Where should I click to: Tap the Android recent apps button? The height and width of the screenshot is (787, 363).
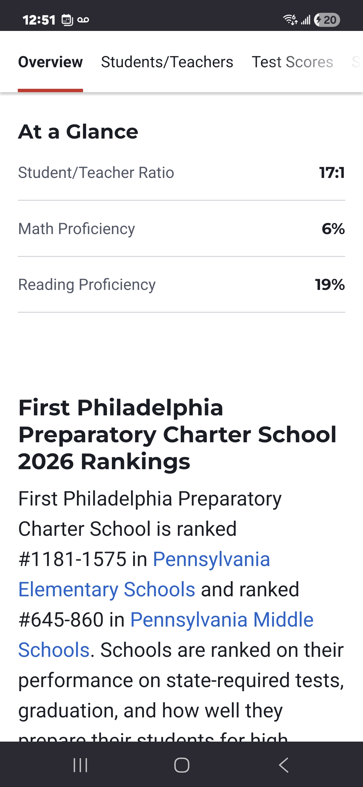pyautogui.click(x=80, y=765)
